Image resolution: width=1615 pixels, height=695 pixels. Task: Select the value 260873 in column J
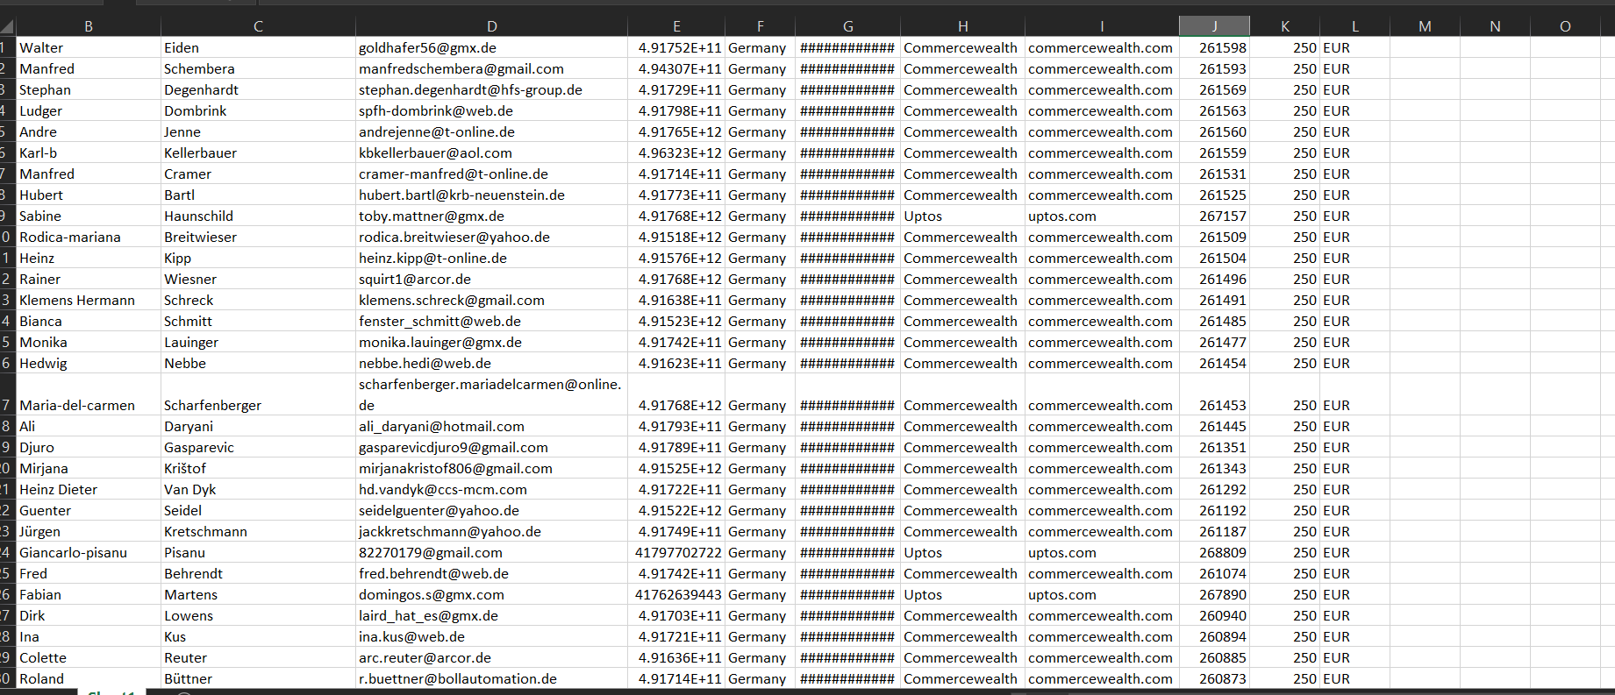click(1214, 678)
